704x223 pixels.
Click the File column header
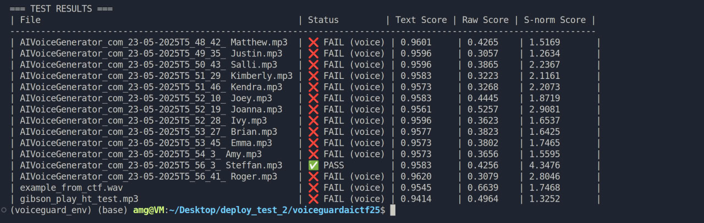coord(30,20)
